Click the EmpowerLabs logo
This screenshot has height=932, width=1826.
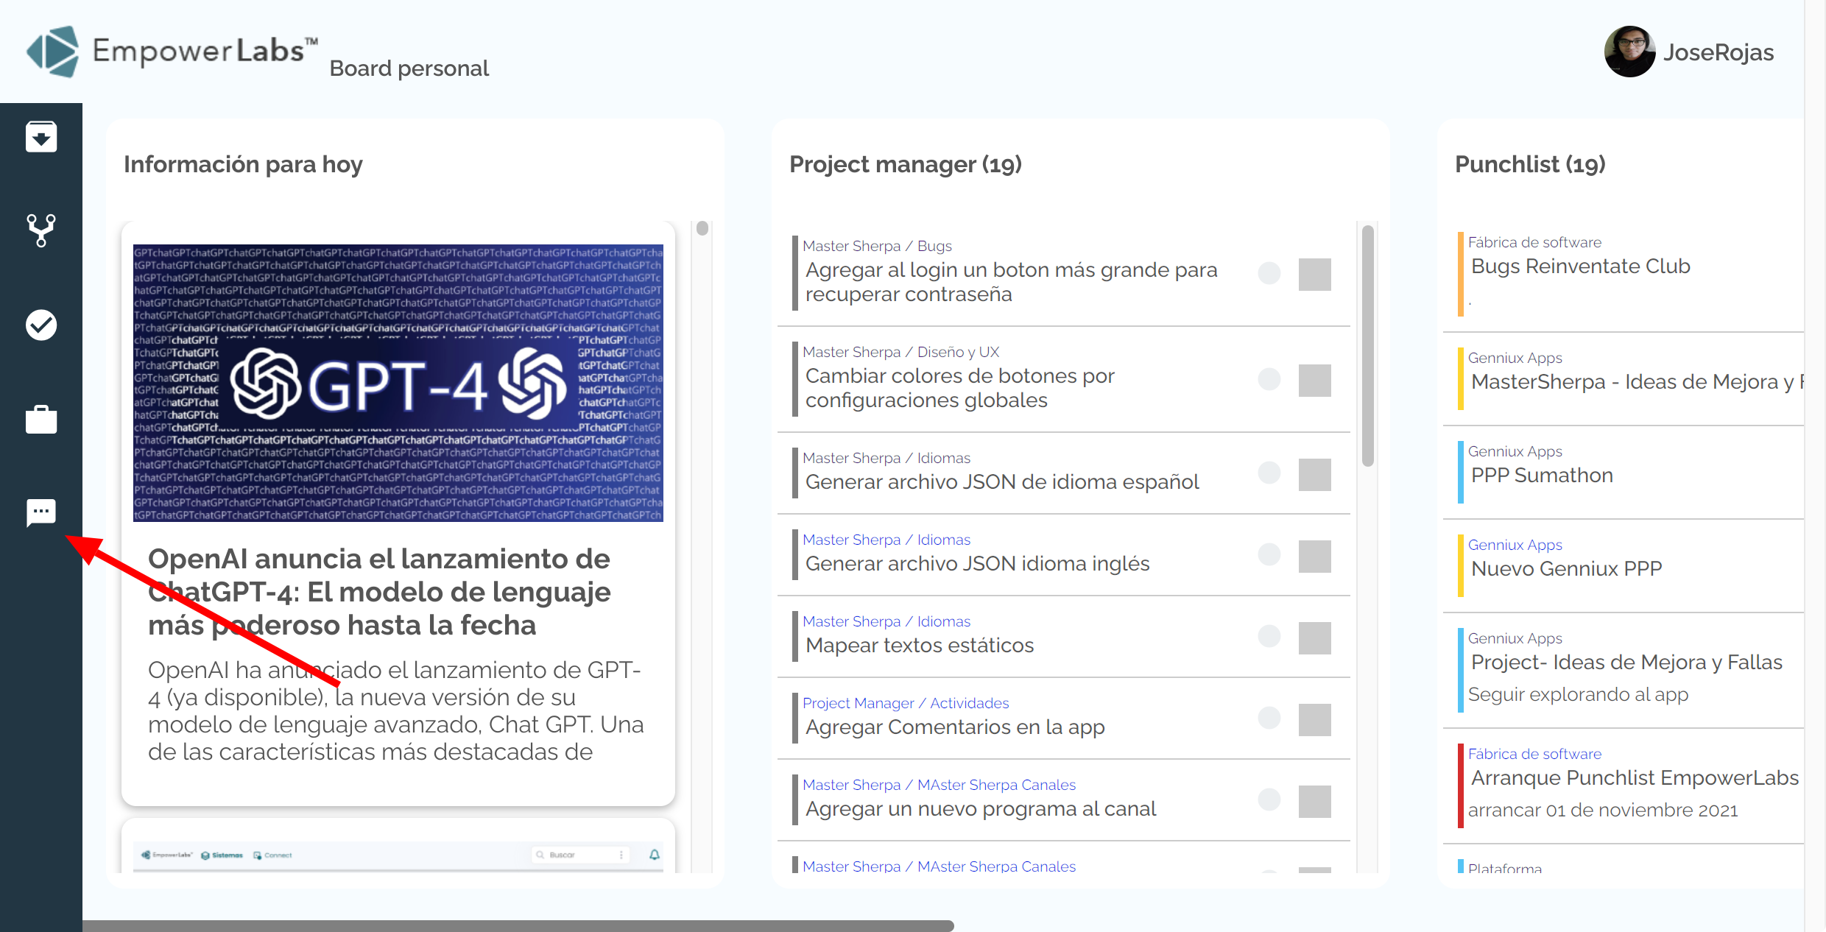pos(172,52)
